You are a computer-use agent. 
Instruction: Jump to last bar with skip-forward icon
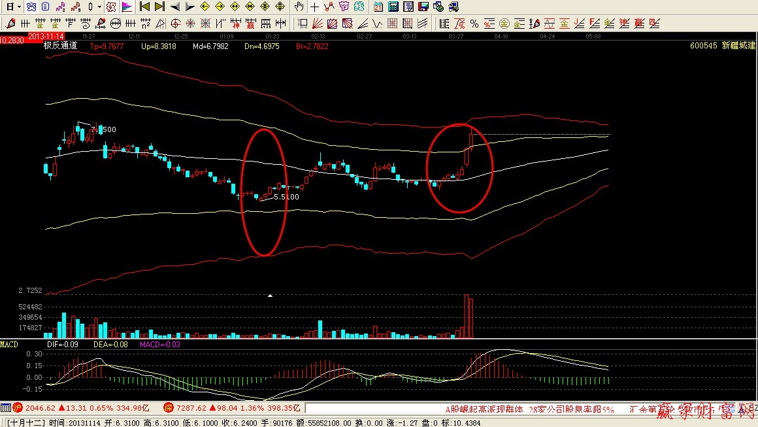(159, 7)
